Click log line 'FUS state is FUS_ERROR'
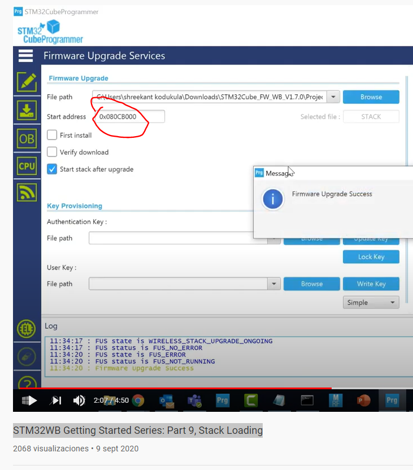Screen dimensions: 413x470 click(x=118, y=355)
